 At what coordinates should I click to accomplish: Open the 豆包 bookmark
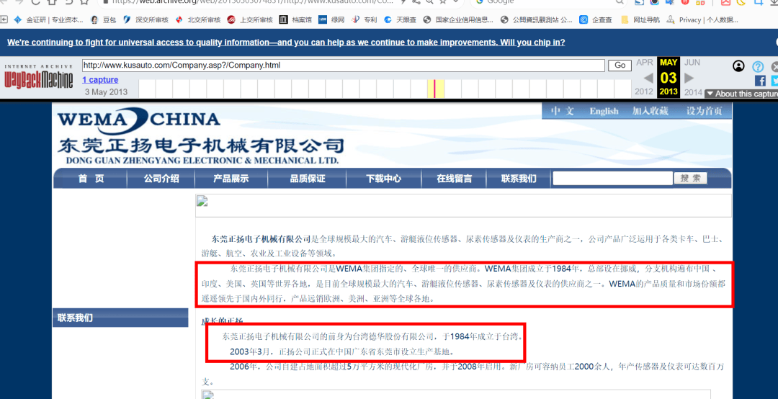click(103, 20)
